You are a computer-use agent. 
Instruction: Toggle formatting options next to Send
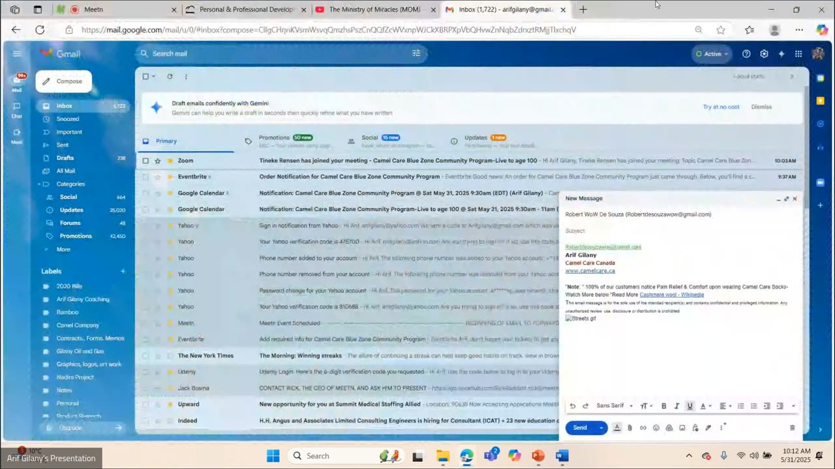click(617, 428)
